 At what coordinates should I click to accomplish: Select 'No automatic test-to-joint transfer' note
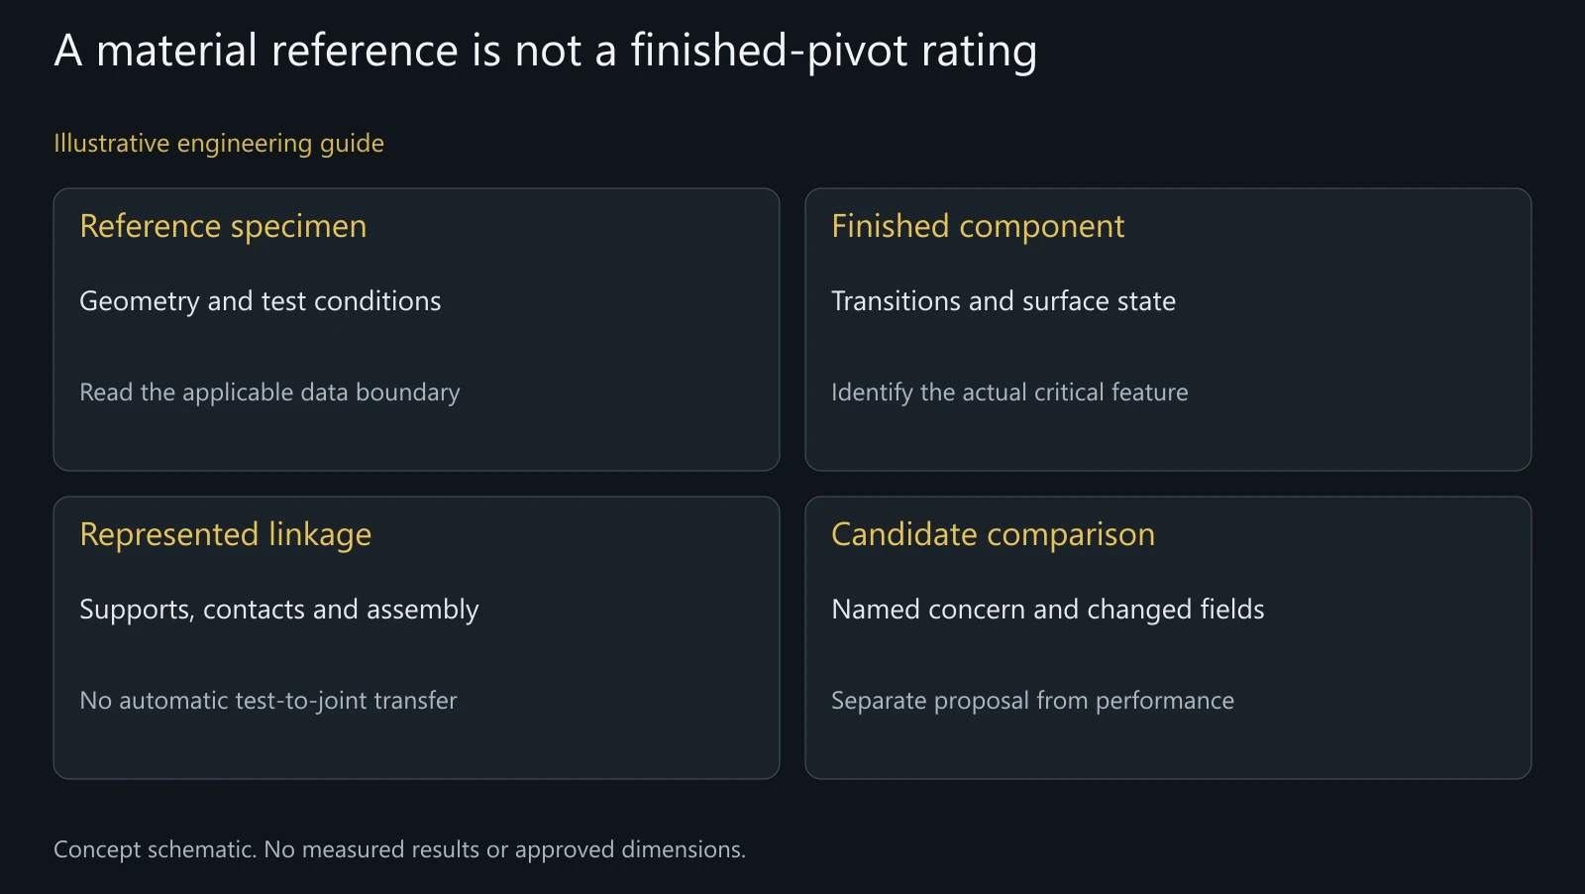point(268,701)
